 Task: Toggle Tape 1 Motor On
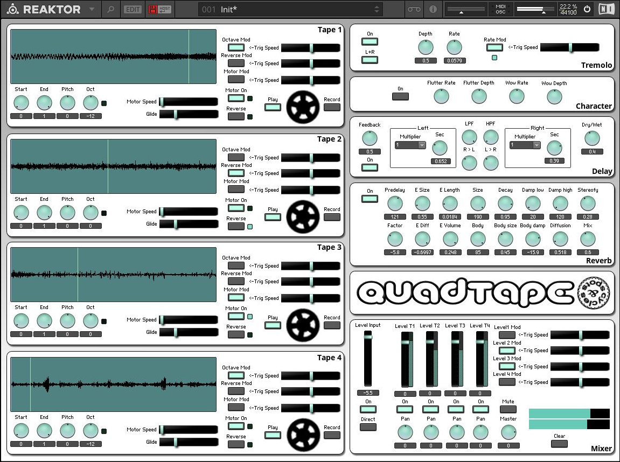(236, 98)
